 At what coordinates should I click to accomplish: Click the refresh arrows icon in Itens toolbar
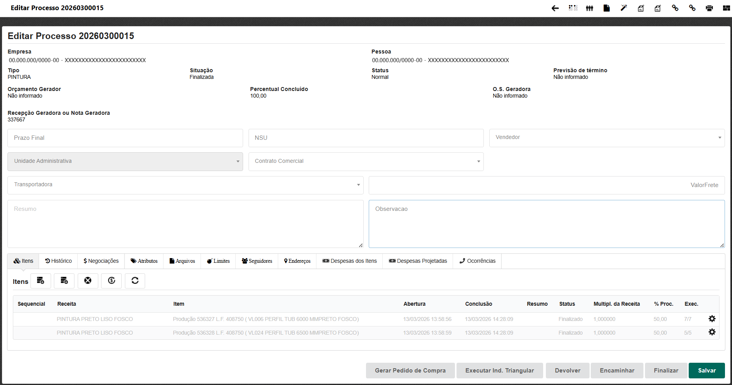click(x=135, y=281)
